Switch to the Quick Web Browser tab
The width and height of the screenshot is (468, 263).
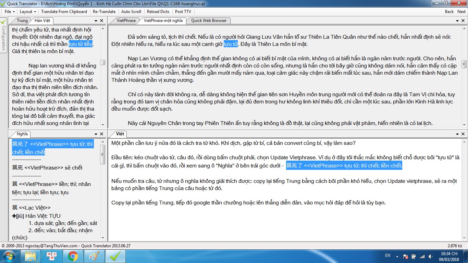pos(209,21)
